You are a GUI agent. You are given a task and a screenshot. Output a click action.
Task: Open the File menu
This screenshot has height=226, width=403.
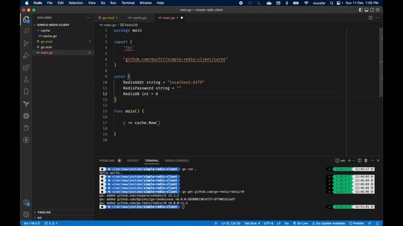click(50, 3)
